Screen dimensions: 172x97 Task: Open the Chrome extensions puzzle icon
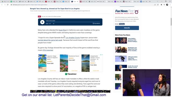pos(161,5)
